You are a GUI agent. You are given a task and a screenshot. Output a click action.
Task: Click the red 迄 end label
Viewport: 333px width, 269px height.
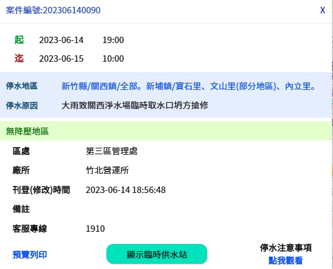[x=19, y=58]
